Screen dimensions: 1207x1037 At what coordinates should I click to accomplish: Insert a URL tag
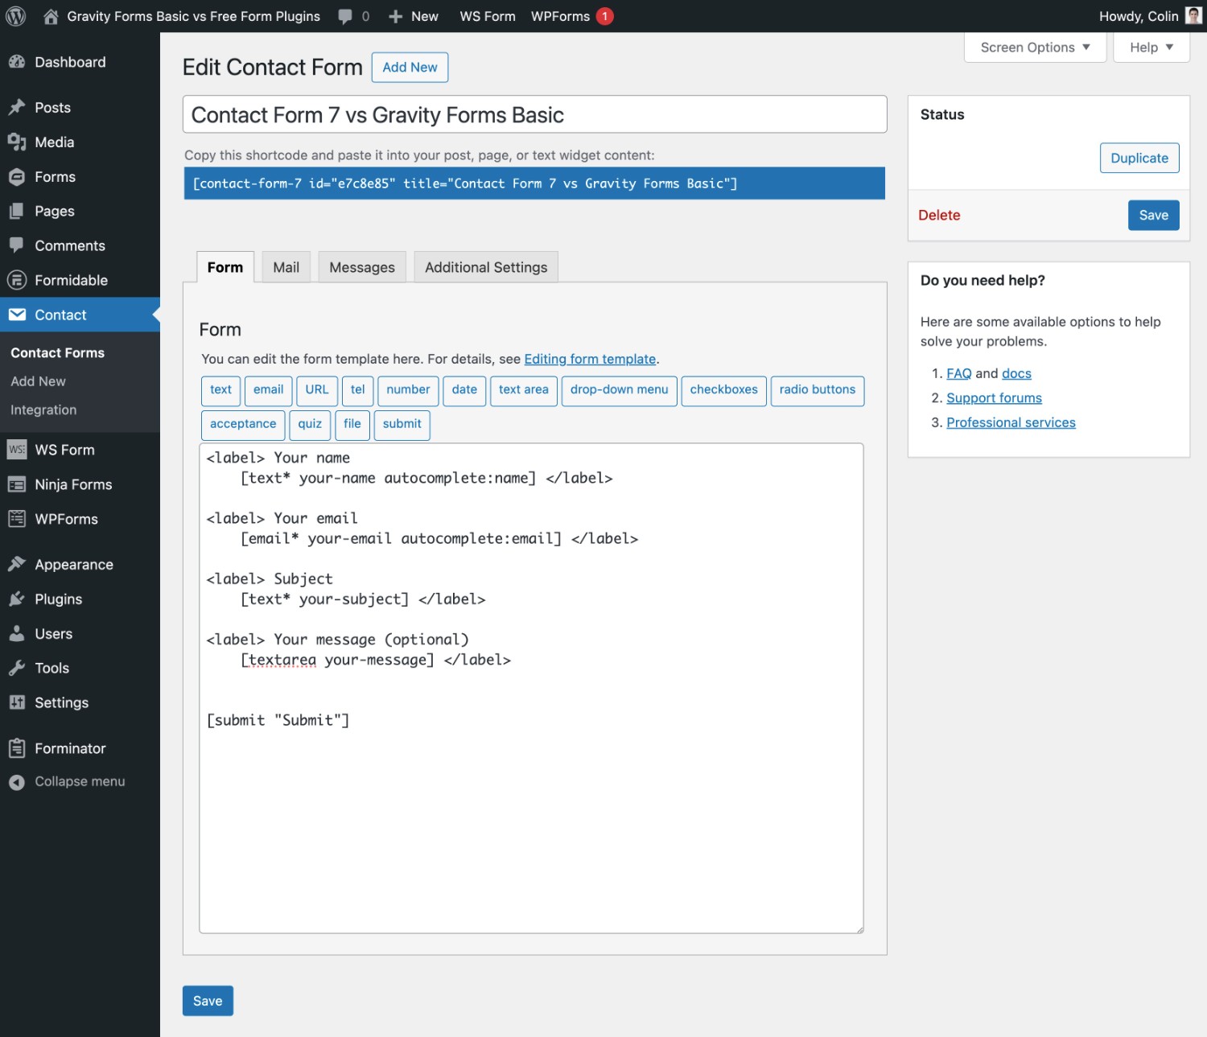point(317,390)
